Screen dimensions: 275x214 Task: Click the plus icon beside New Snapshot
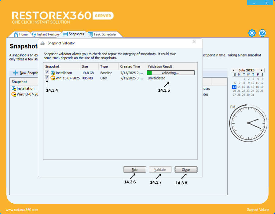tap(16, 73)
